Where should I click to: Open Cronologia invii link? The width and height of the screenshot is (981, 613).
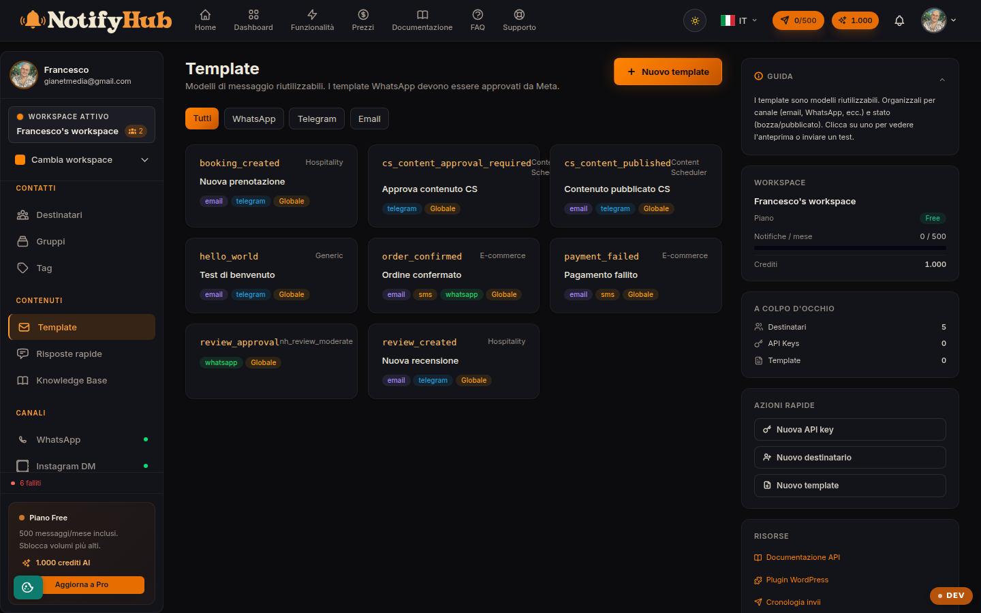(788, 602)
